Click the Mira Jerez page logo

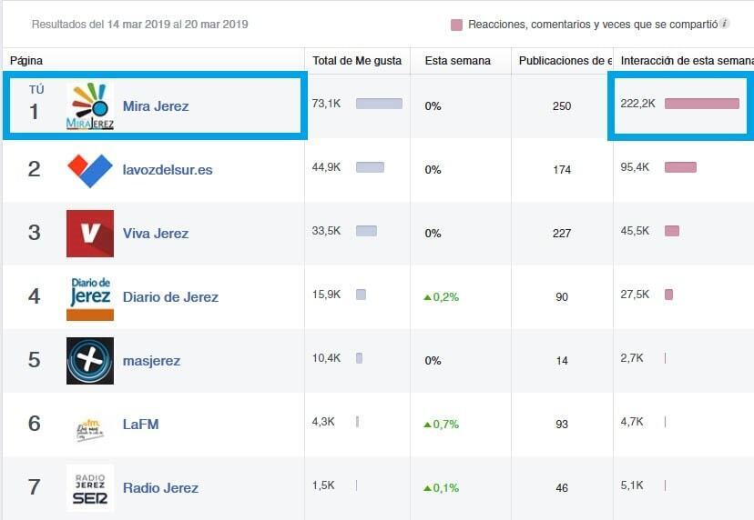pos(90,106)
